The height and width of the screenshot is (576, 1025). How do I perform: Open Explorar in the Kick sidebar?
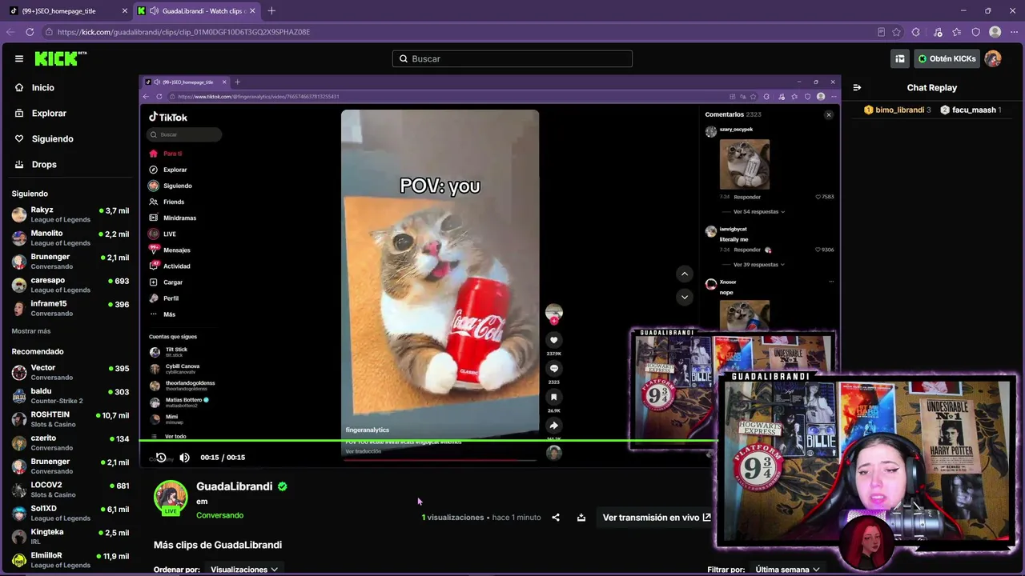(x=49, y=114)
